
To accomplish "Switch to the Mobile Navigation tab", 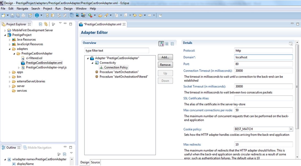I will point(37,147).
